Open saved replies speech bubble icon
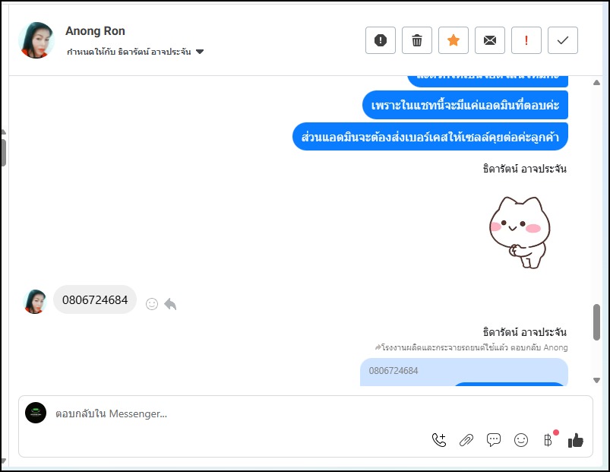Screen dimensions: 610x472 [x=494, y=440]
